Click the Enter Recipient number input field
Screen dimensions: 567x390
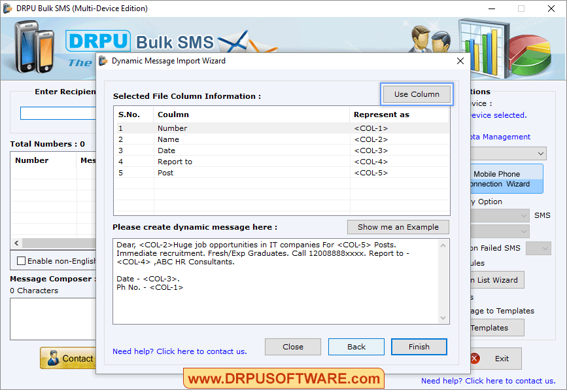pos(58,113)
